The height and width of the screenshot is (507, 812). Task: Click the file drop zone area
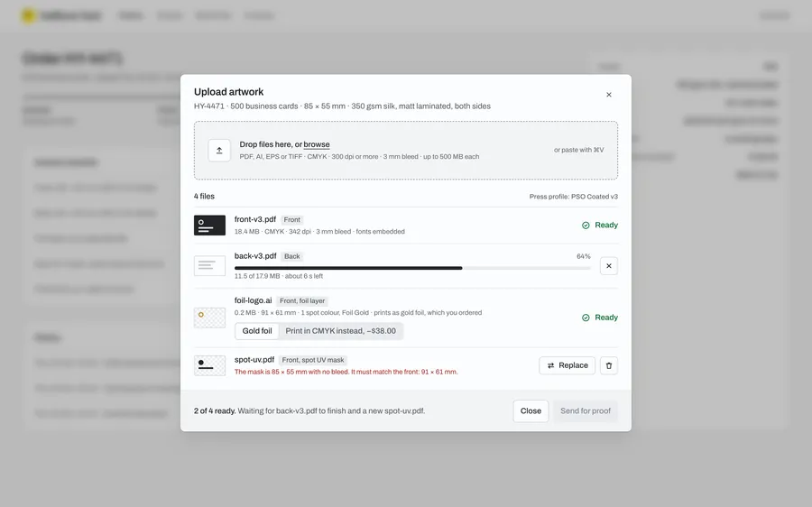click(x=406, y=150)
